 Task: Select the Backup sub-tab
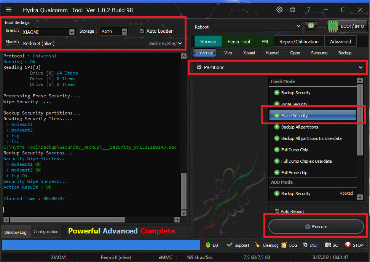click(345, 53)
